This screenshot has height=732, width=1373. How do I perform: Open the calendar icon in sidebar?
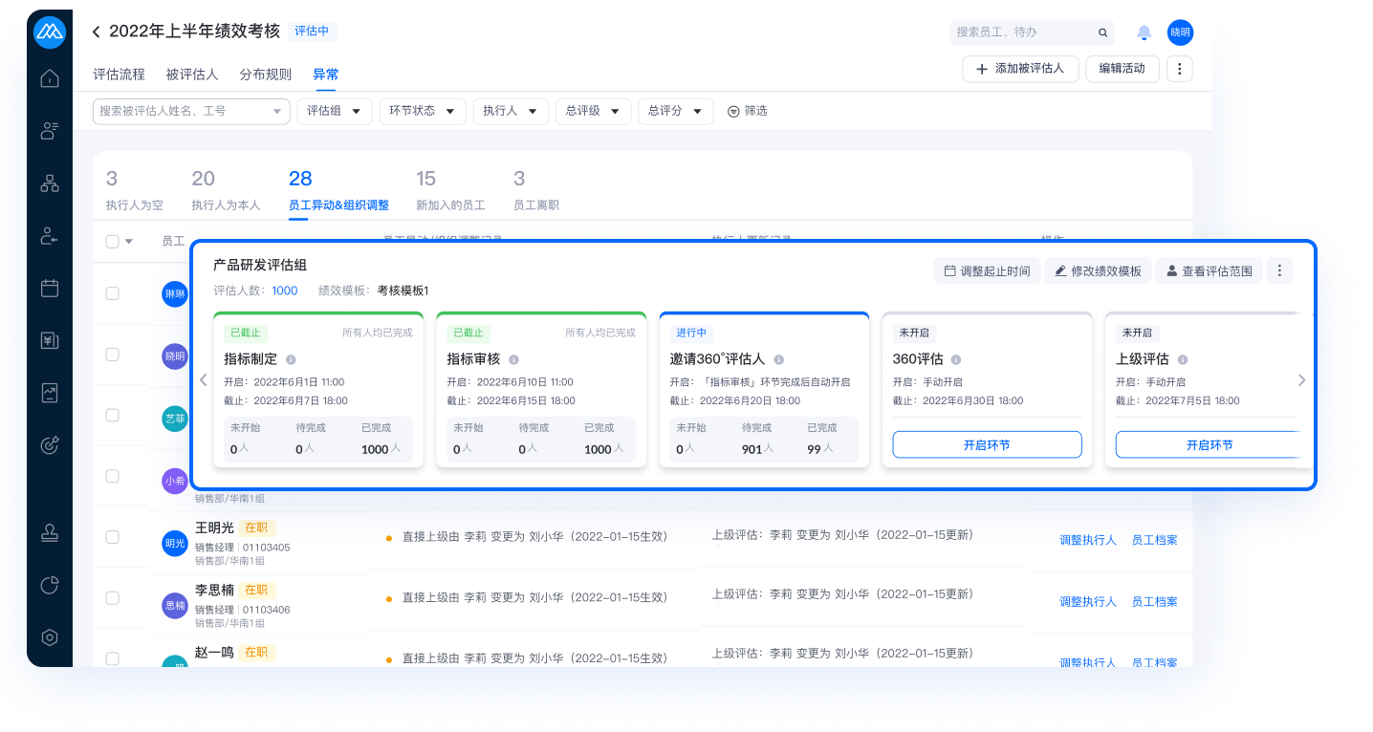(50, 288)
